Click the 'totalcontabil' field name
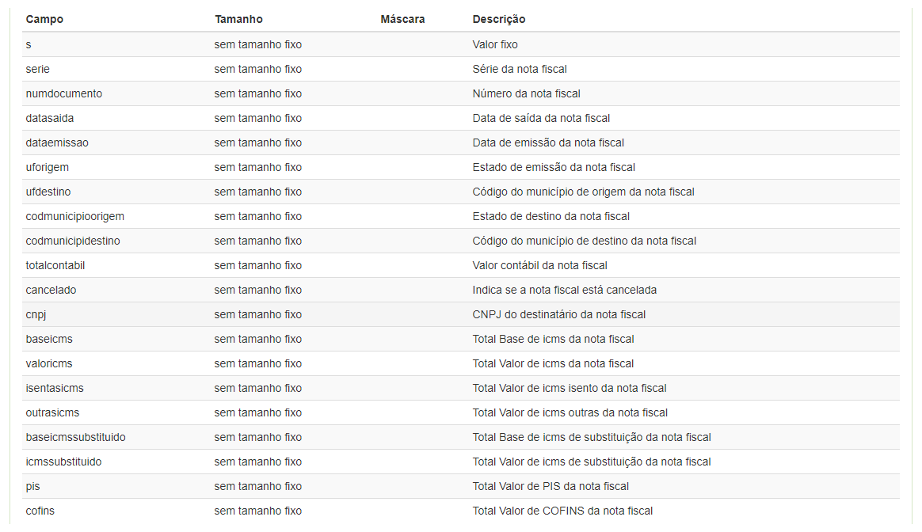922x532 pixels. coord(55,265)
